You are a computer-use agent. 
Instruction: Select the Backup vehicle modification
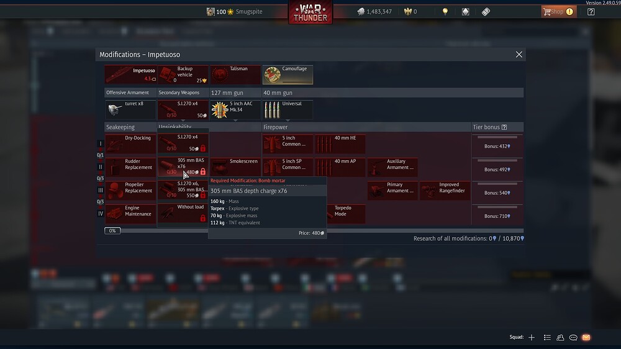[183, 75]
